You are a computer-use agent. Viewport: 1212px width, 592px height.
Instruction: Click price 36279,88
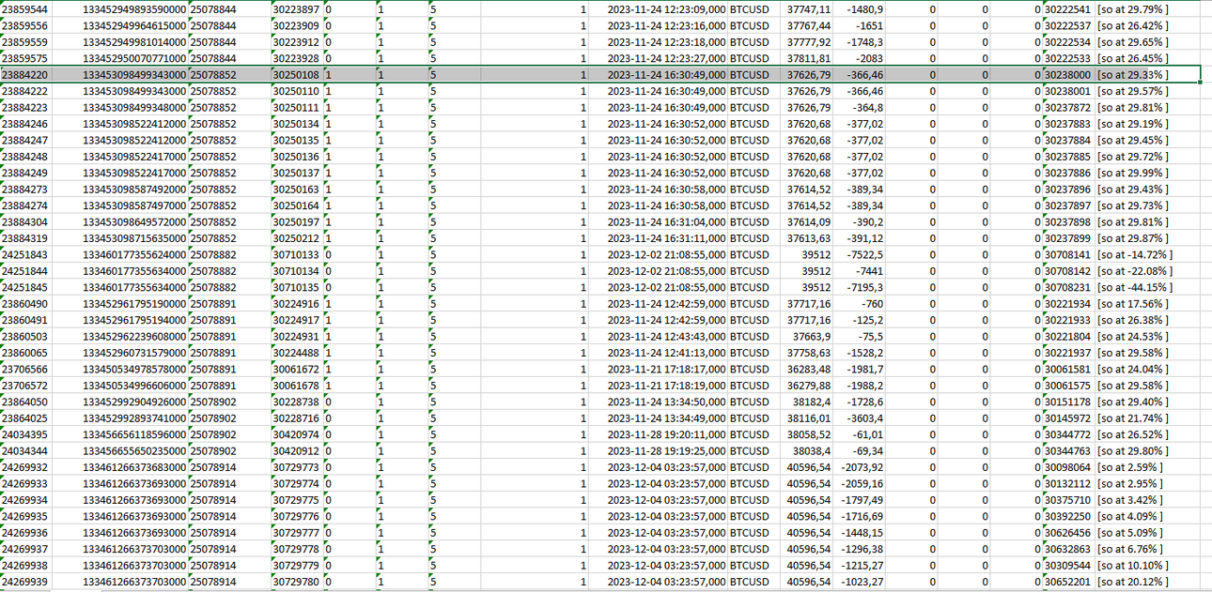(807, 386)
